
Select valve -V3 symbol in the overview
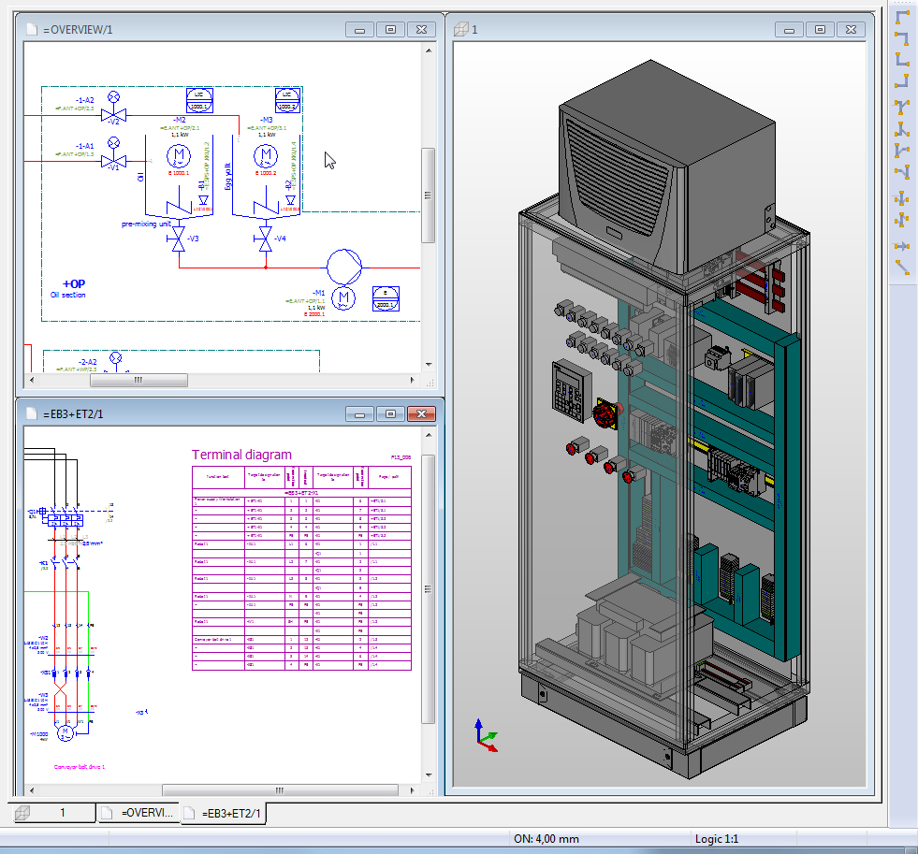coord(179,239)
